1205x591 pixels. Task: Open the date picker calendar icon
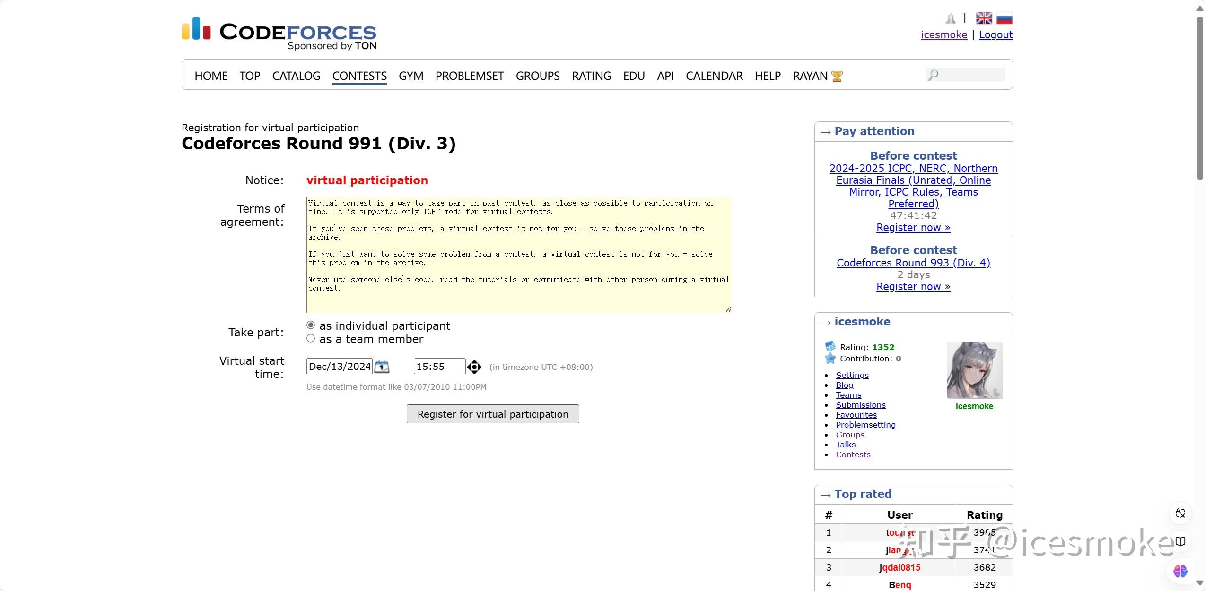pos(382,367)
